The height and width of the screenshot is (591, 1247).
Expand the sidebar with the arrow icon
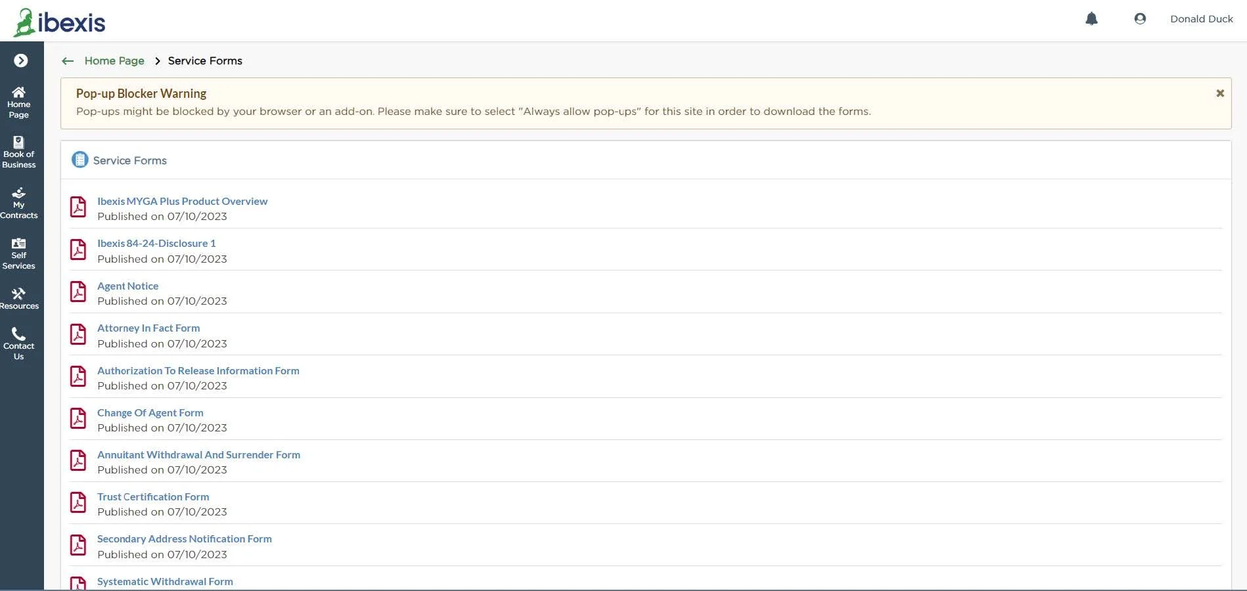click(x=21, y=60)
